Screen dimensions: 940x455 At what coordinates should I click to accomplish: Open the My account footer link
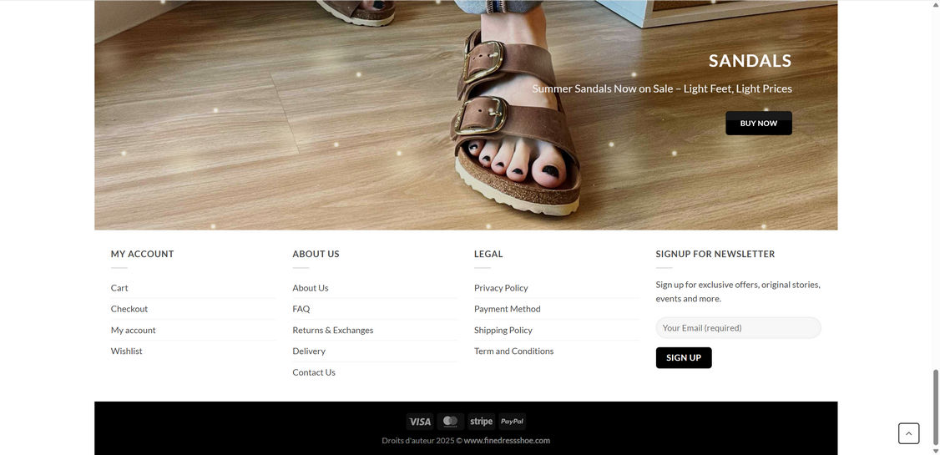(x=133, y=331)
